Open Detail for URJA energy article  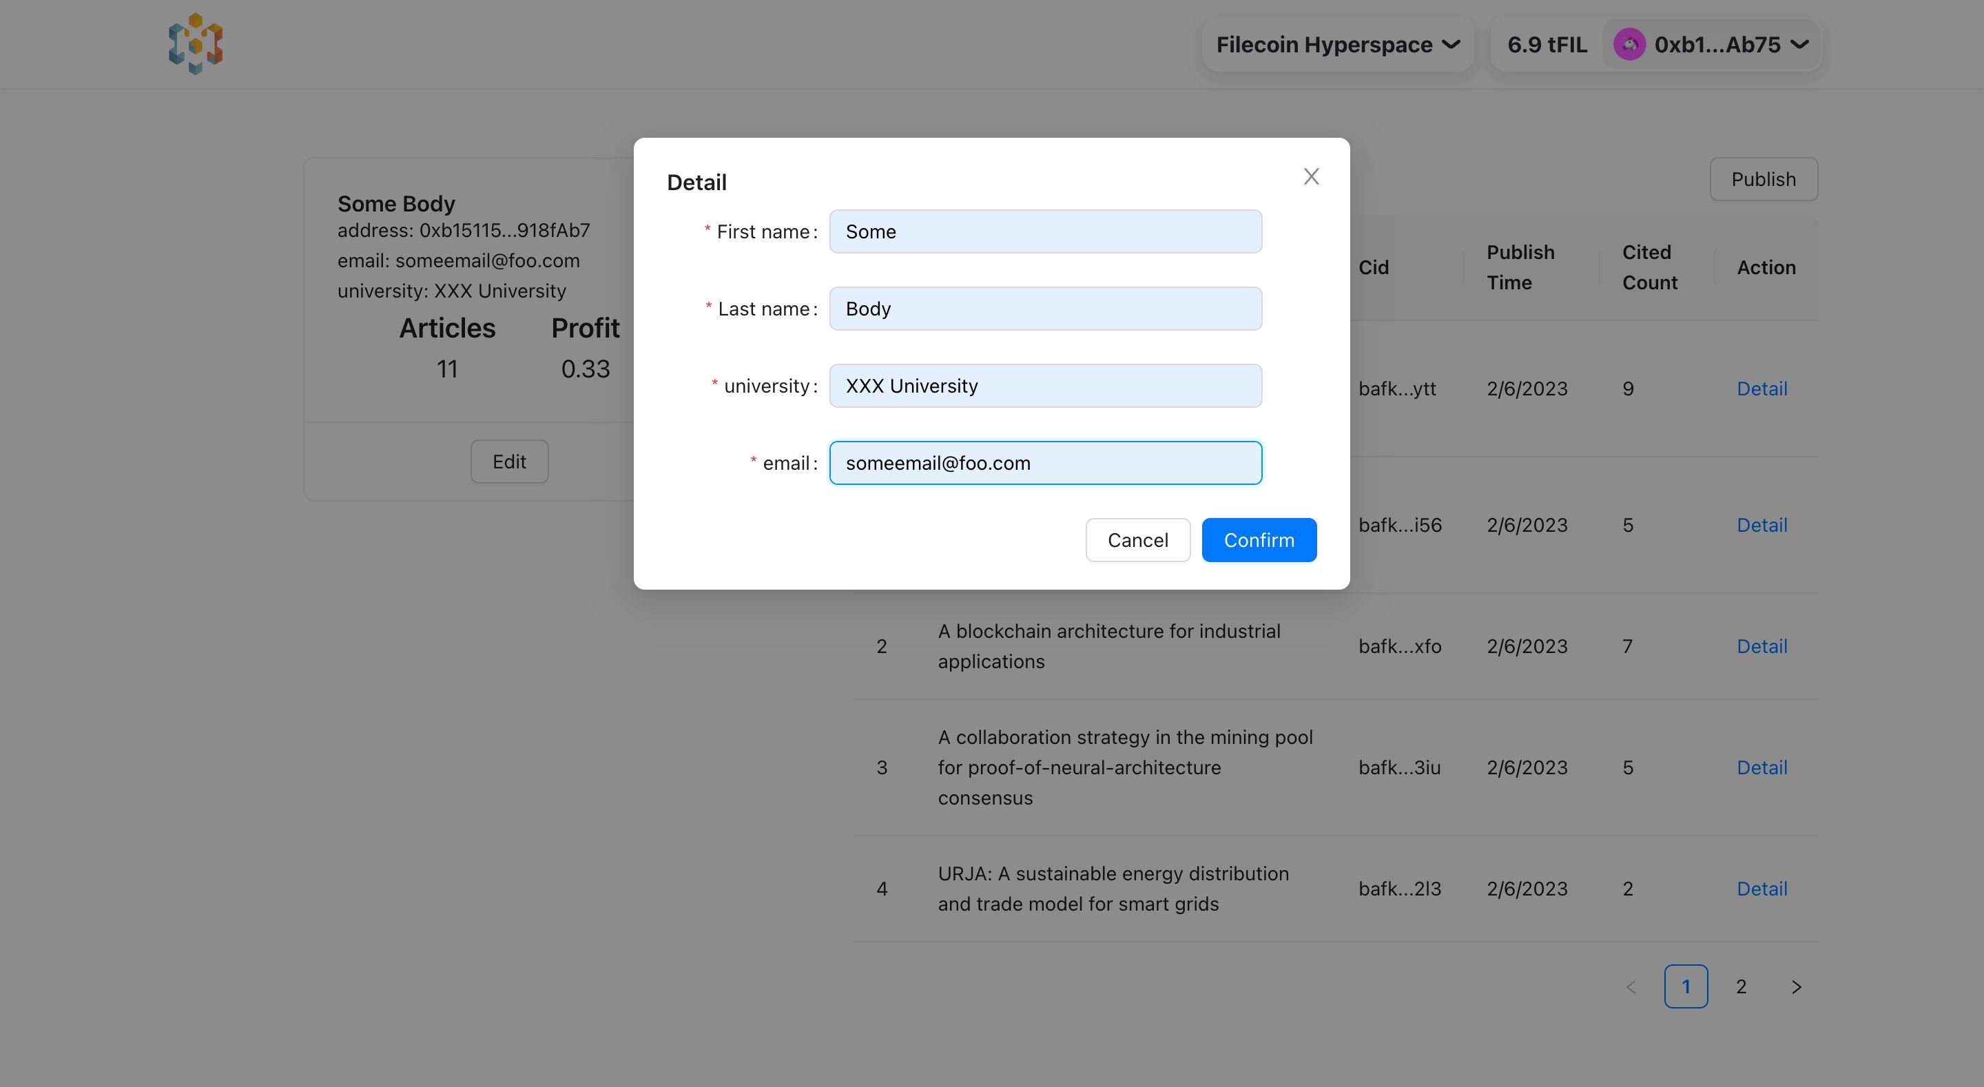(x=1761, y=887)
